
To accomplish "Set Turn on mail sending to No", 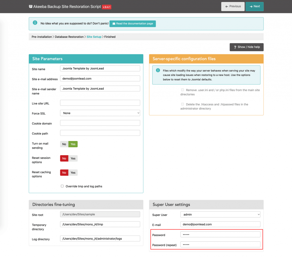I will coord(64,144).
